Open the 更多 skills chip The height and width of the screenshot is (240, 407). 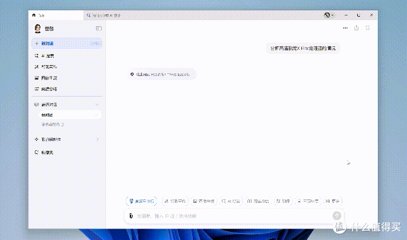(x=333, y=201)
